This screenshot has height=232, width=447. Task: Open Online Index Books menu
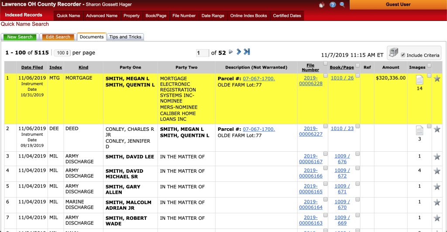(248, 16)
